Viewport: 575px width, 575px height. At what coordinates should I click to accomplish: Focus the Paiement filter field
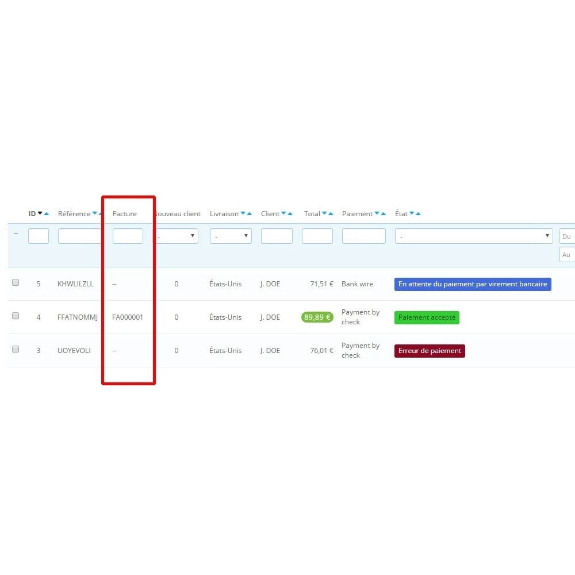364,236
